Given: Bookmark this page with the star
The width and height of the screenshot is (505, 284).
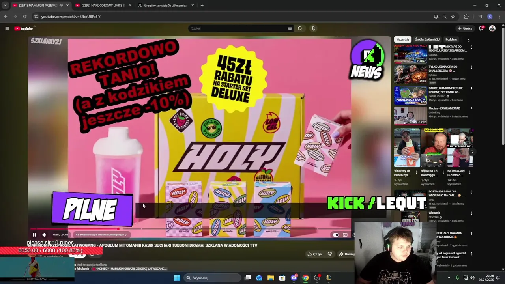Looking at the screenshot, I should 453,17.
